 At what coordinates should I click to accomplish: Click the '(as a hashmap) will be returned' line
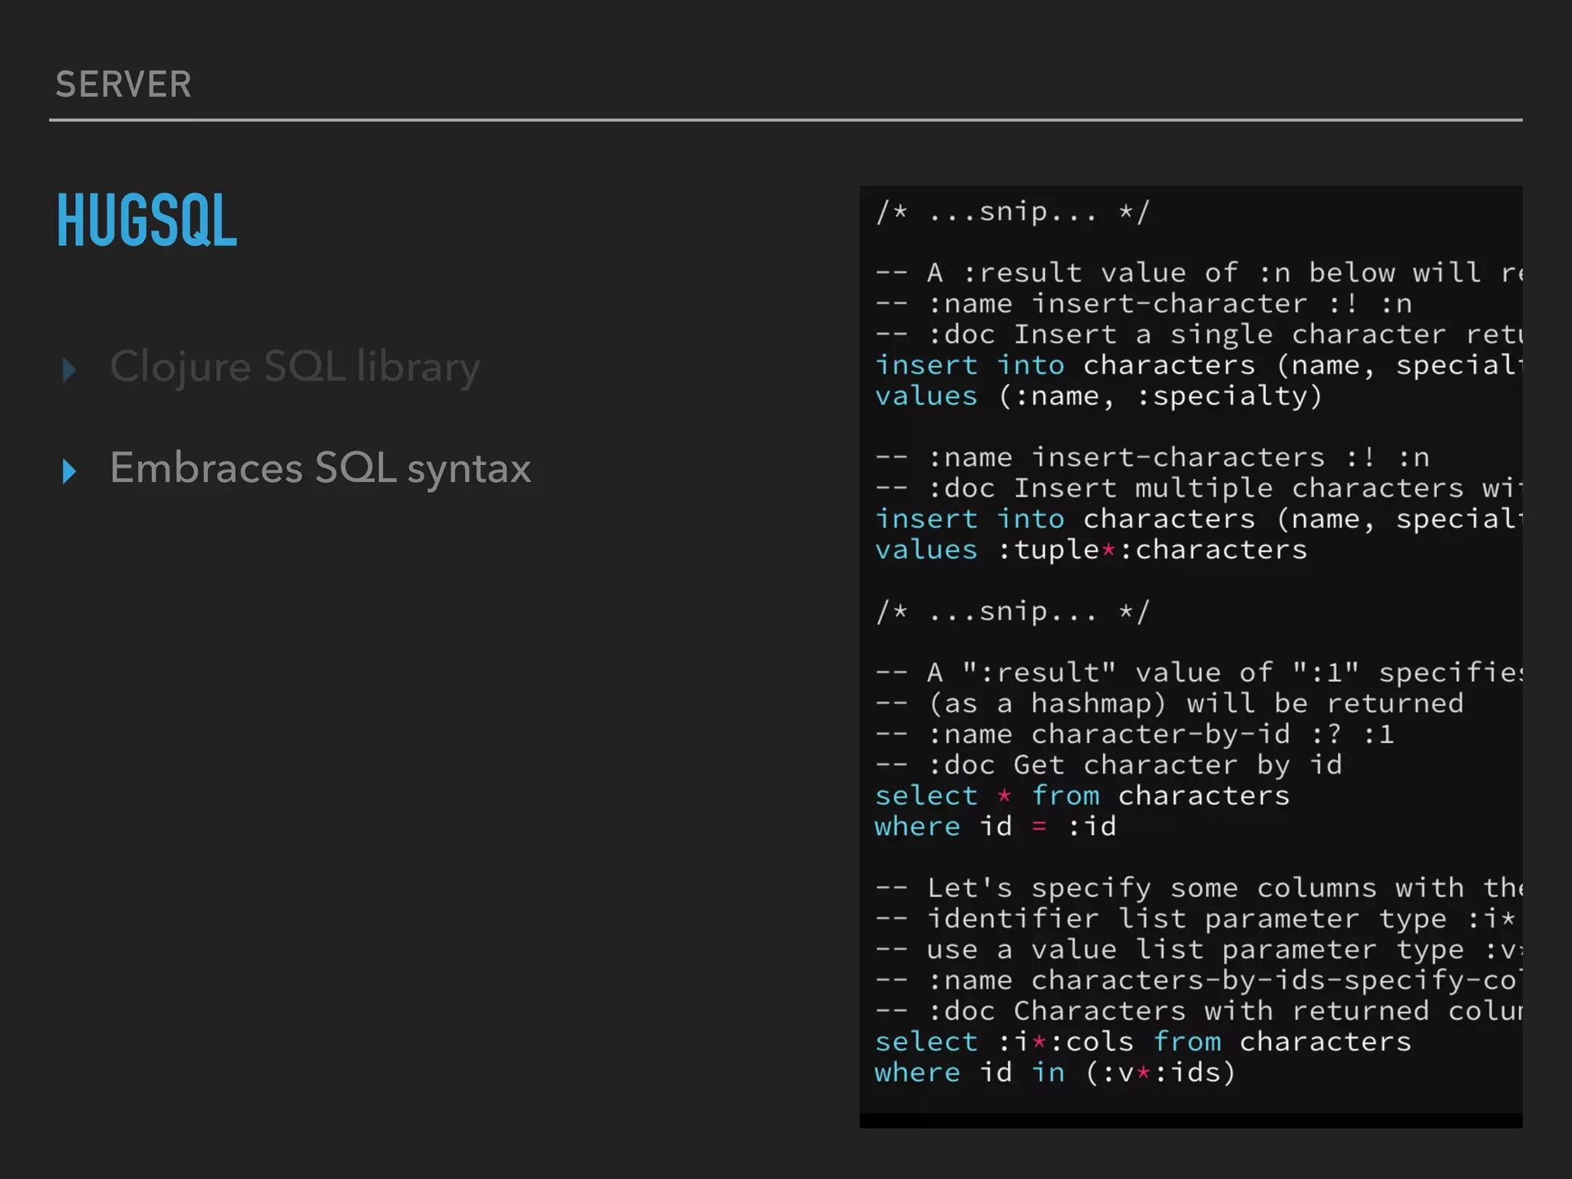coord(1170,704)
